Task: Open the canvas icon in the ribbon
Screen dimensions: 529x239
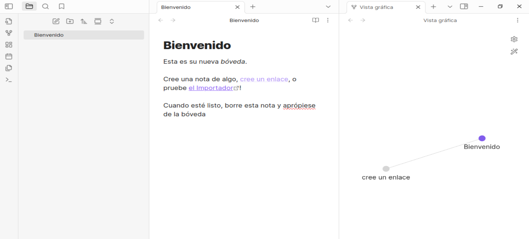Action: 9,45
